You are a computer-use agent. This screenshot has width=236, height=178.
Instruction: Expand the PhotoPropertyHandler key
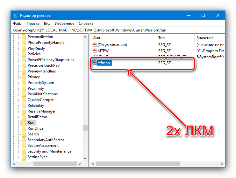click(x=18, y=43)
